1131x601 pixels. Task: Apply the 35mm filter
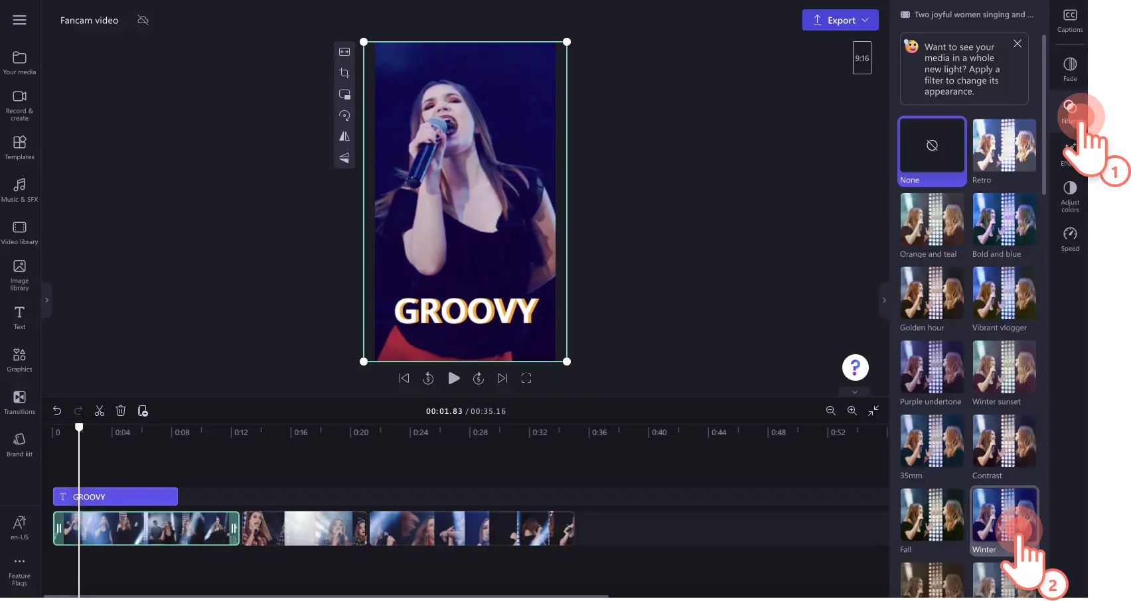pos(932,447)
